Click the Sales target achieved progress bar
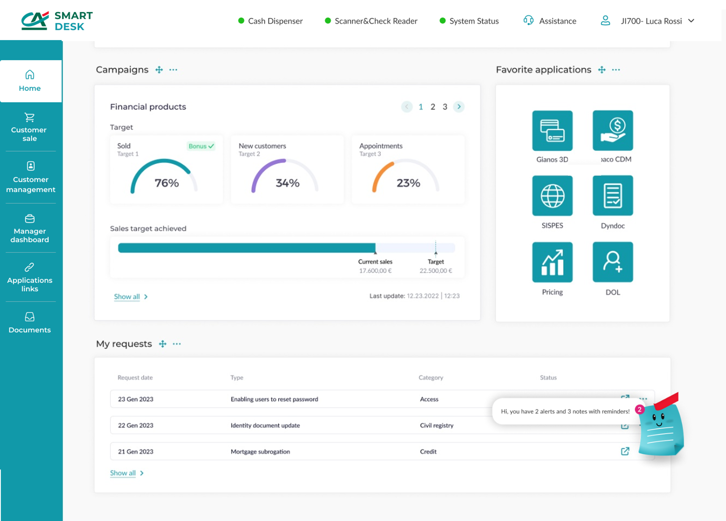 (287, 248)
